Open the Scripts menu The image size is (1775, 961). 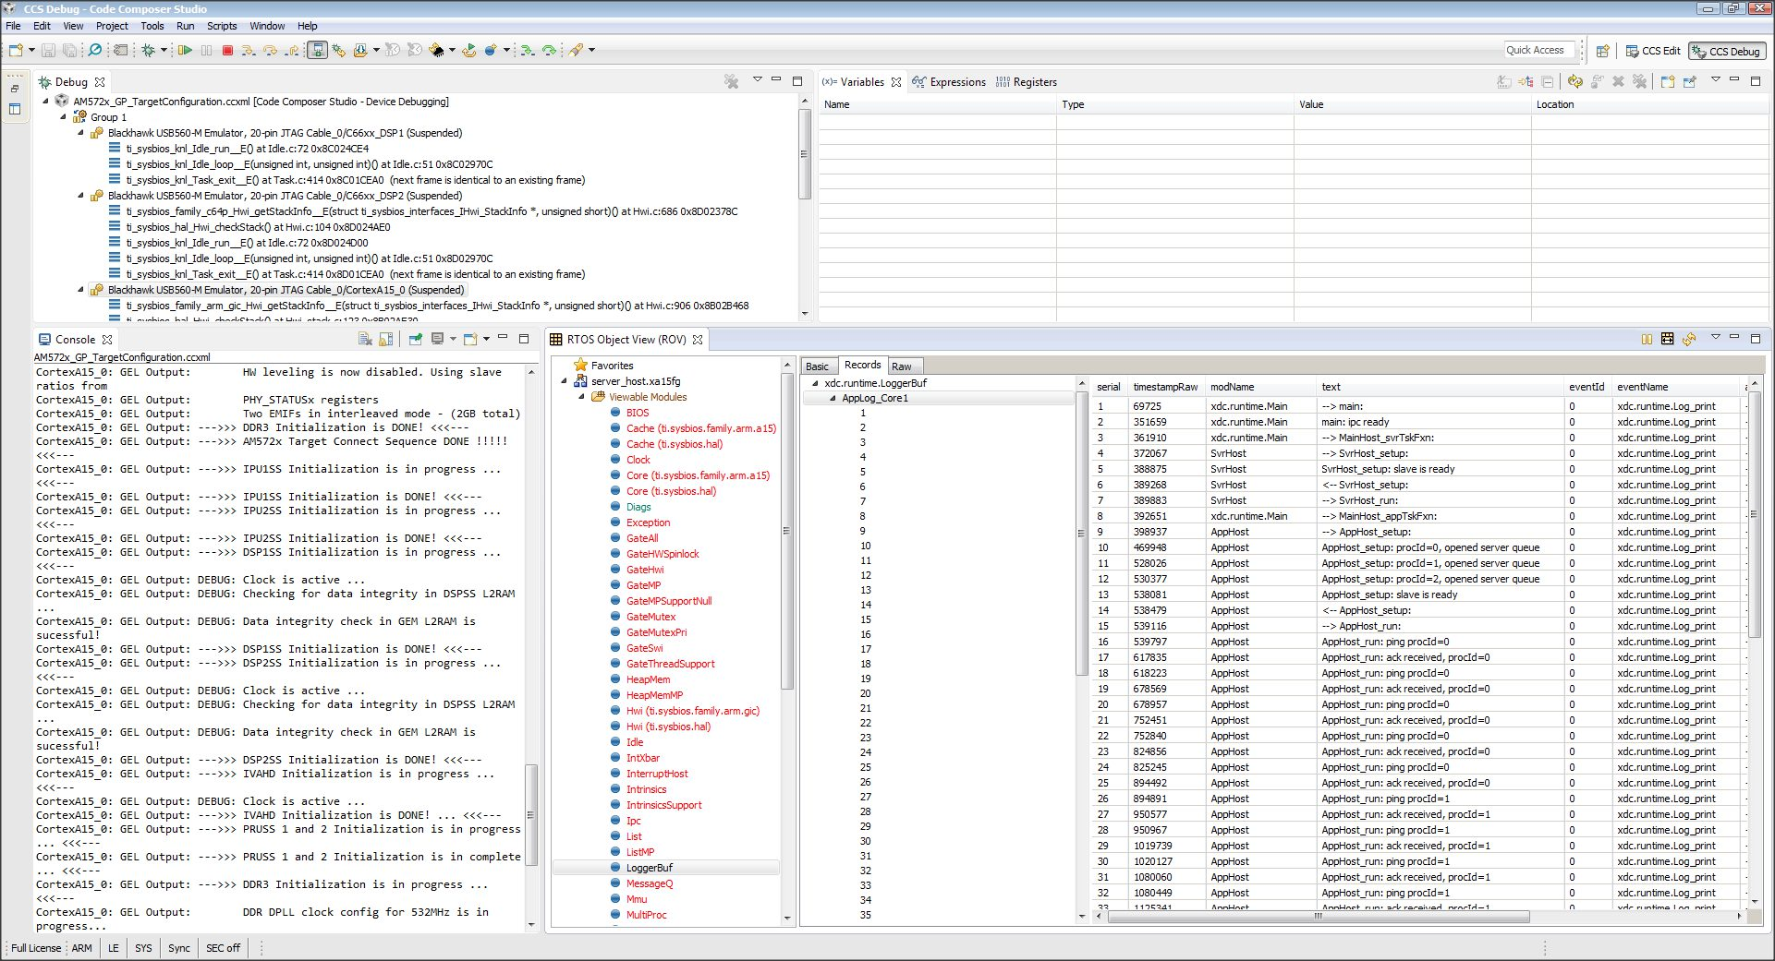221,26
